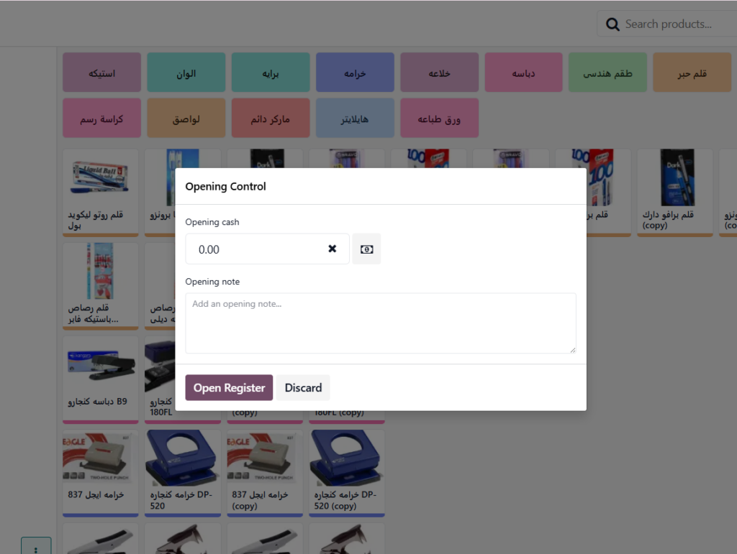Select the كراسة رسم category
This screenshot has width=737, height=554.
tap(101, 118)
